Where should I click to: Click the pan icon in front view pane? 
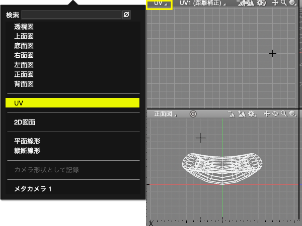click(x=267, y=114)
